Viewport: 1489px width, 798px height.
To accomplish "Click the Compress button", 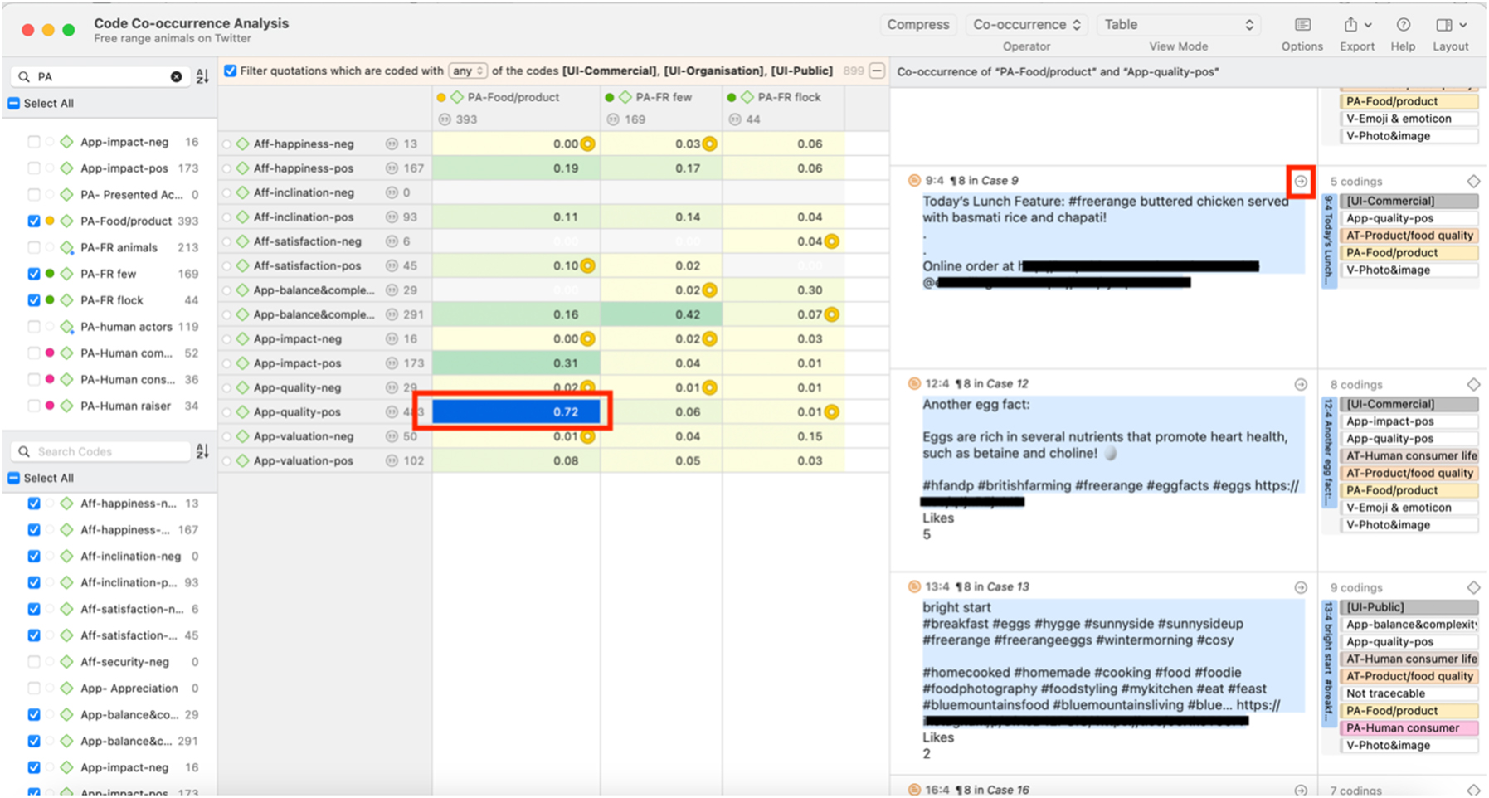I will coord(918,25).
